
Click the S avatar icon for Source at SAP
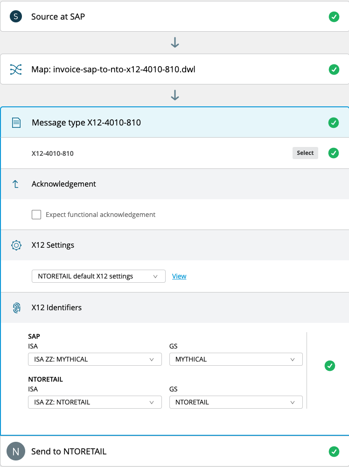[16, 16]
